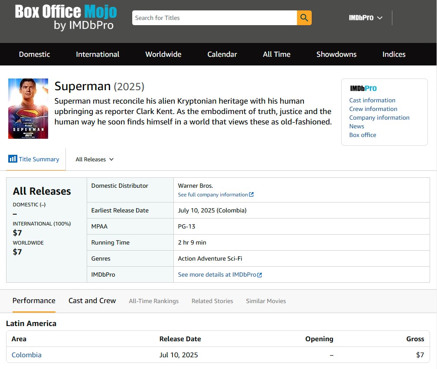The height and width of the screenshot is (369, 437).
Task: Click the Latin America section heading
Action: pyautogui.click(x=31, y=323)
